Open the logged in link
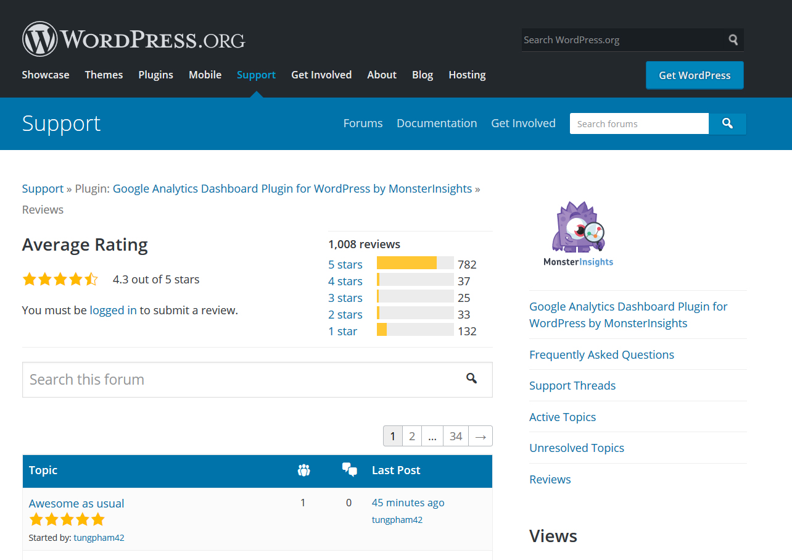This screenshot has width=792, height=560. click(113, 310)
